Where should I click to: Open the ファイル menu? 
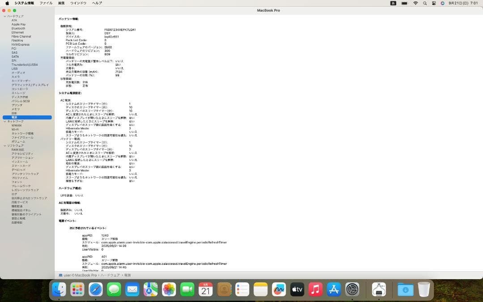(x=46, y=3)
